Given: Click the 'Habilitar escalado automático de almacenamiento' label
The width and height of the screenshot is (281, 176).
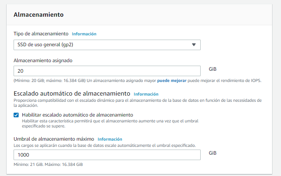Looking at the screenshot, I should [x=77, y=115].
